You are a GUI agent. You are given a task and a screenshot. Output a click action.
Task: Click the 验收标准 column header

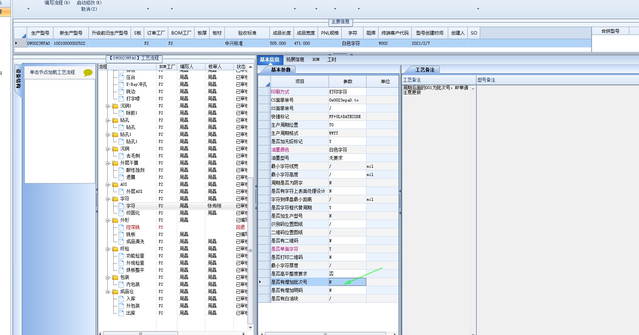pos(247,33)
